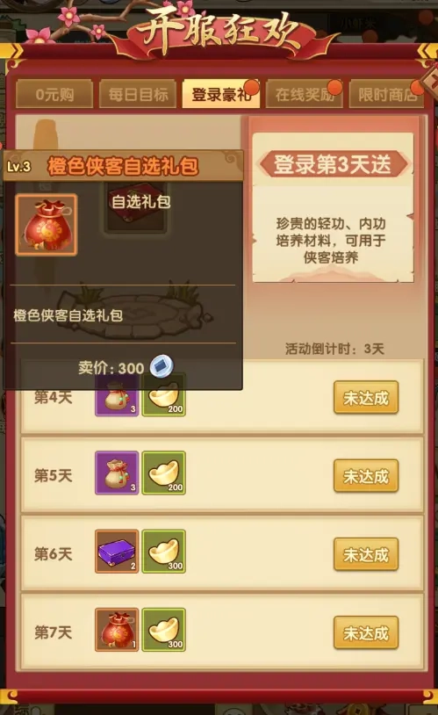438x715 pixels.
Task: Switch to 每日目标 tab
Action: pos(138,94)
